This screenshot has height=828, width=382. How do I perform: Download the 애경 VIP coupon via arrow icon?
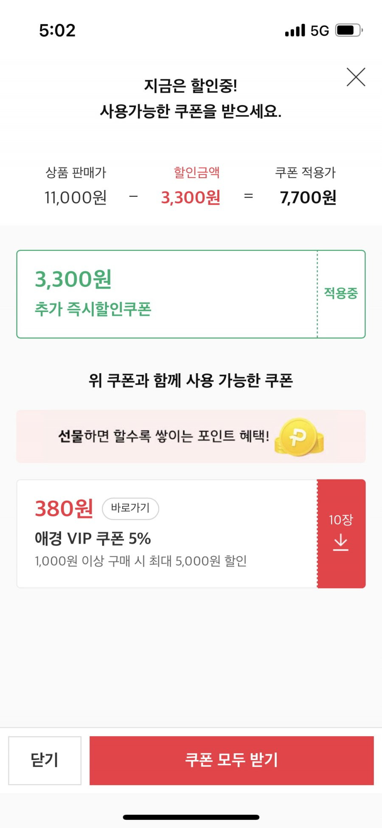point(341,543)
